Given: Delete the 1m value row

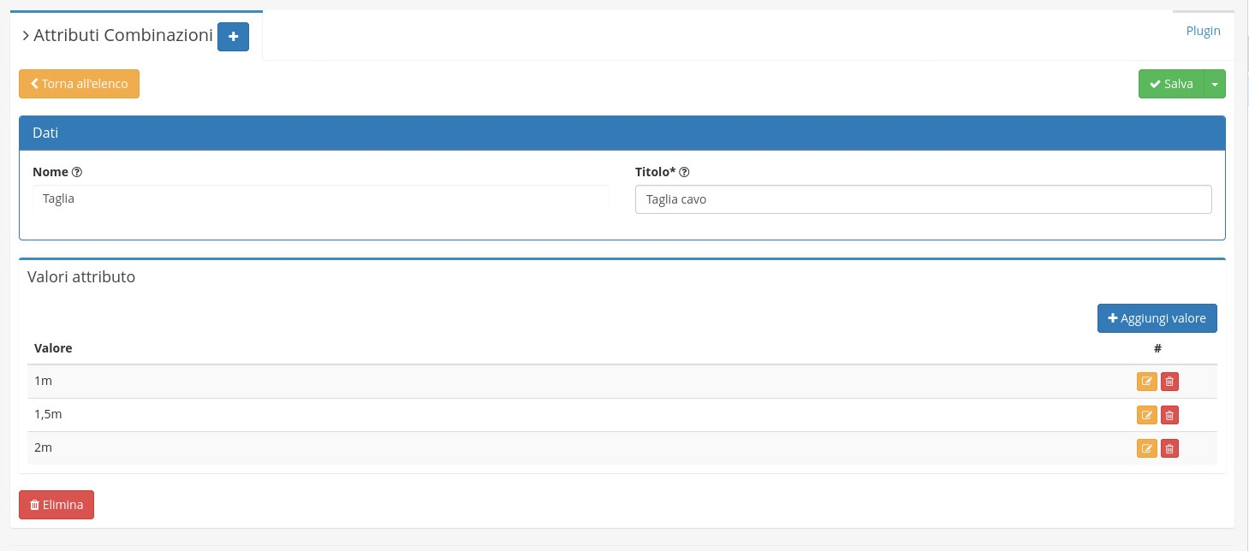Looking at the screenshot, I should point(1169,382).
